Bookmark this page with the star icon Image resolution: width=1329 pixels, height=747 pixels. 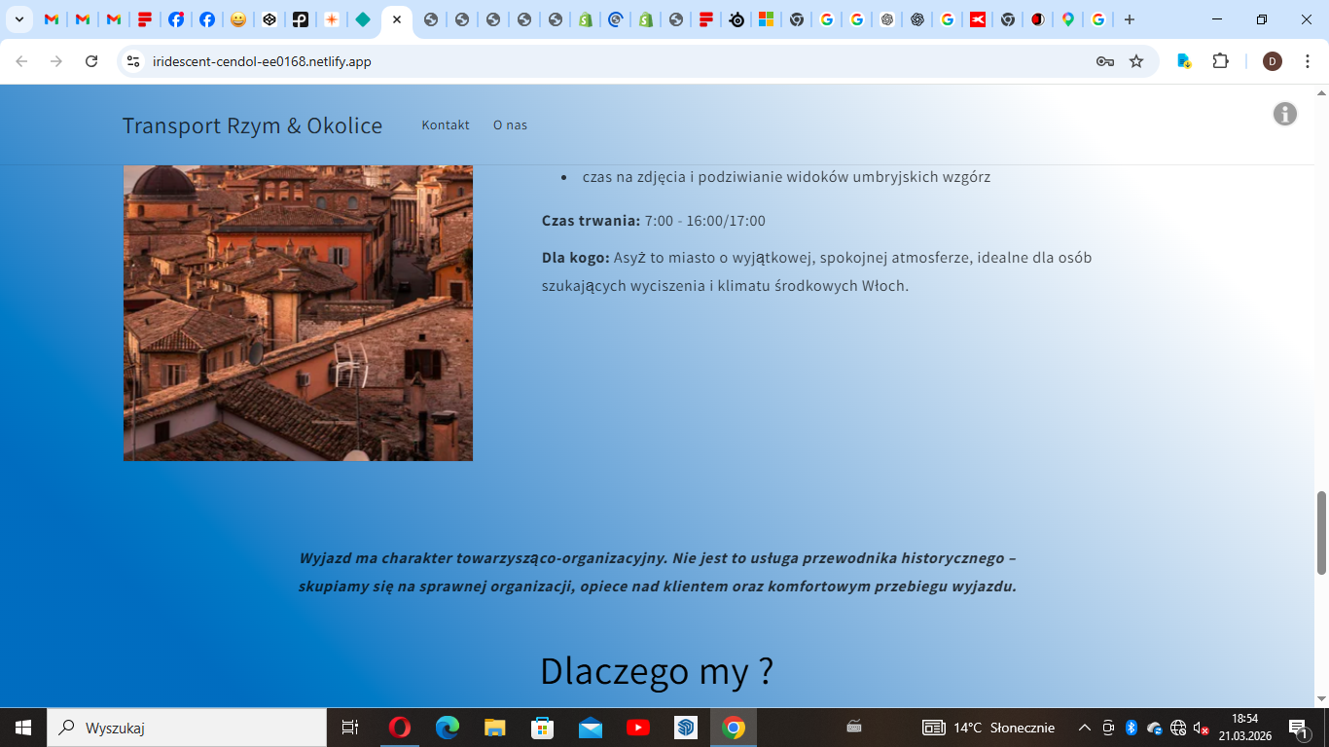(1135, 61)
